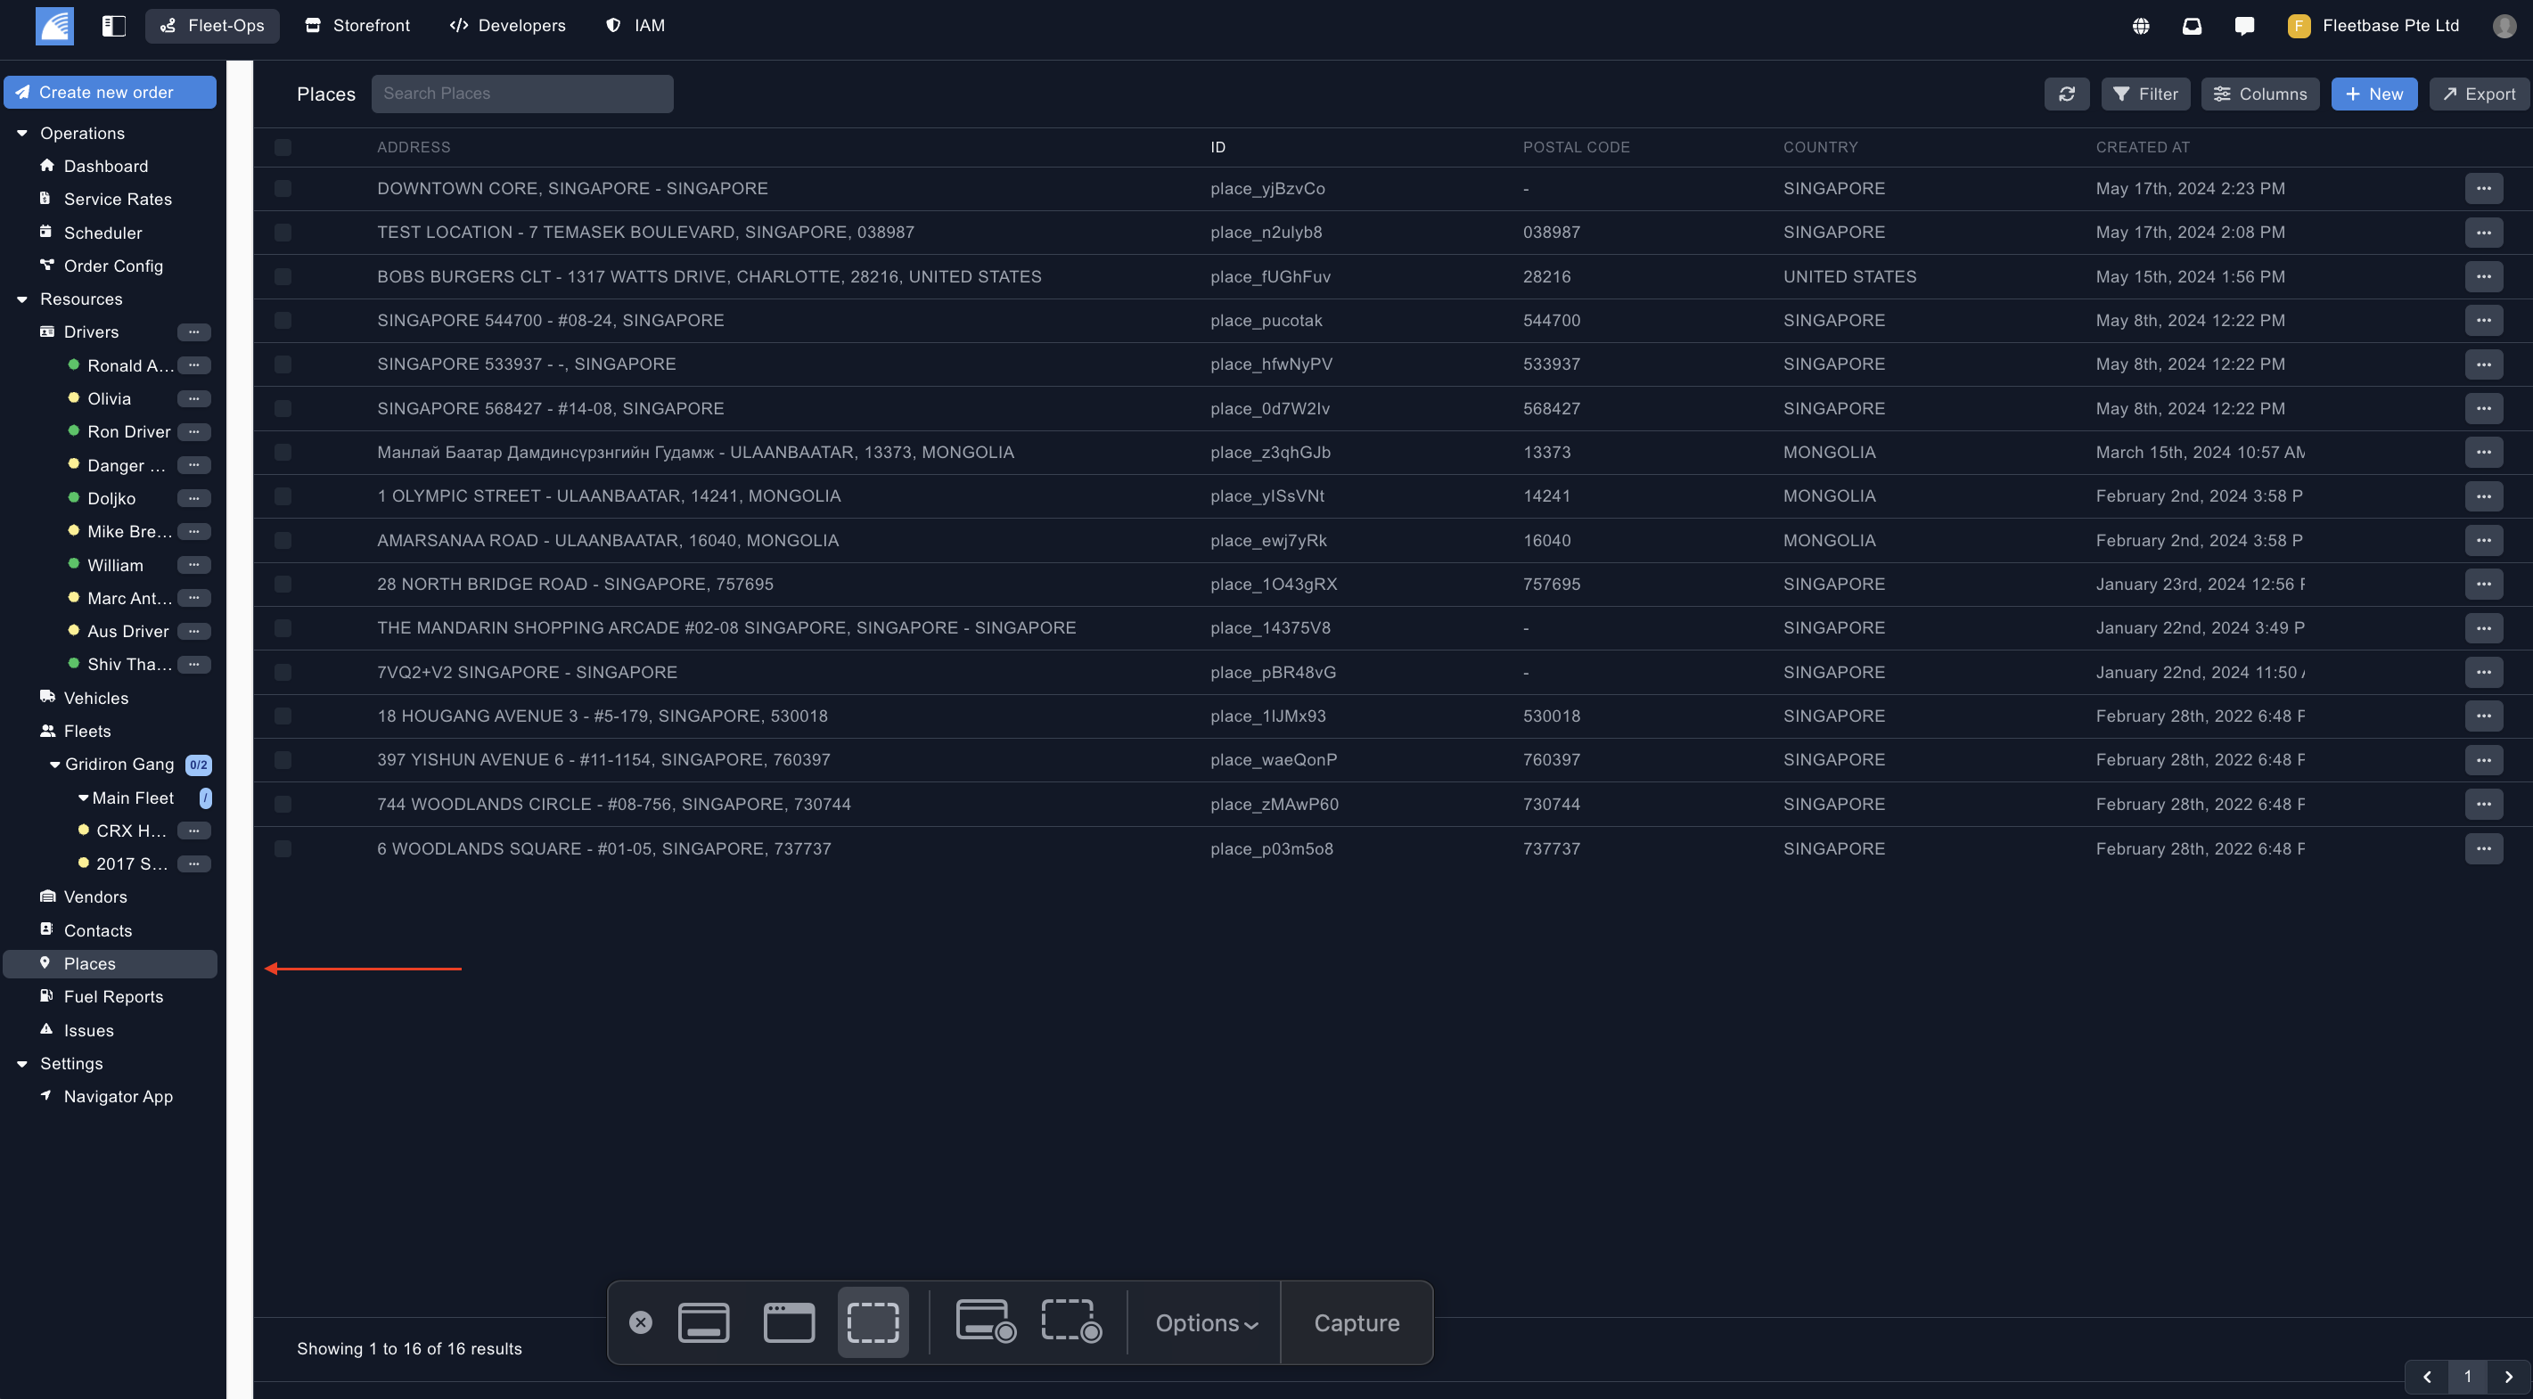Image resolution: width=2533 pixels, height=1399 pixels.
Task: Open the Service Rates page
Action: coord(117,200)
